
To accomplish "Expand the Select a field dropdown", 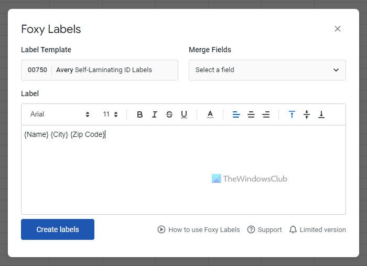I will (267, 70).
